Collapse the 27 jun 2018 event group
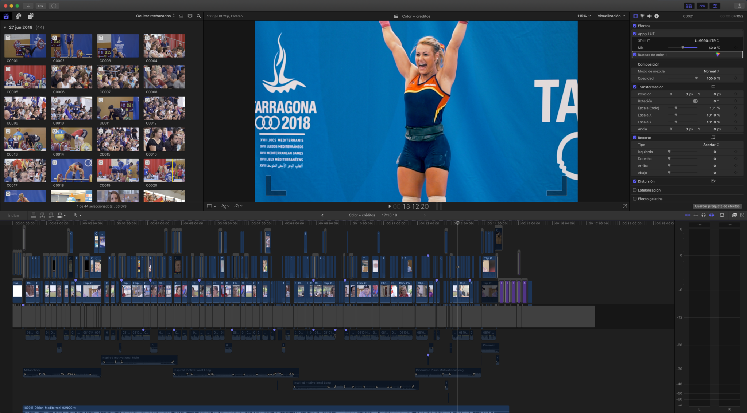The height and width of the screenshot is (413, 747). tap(5, 28)
